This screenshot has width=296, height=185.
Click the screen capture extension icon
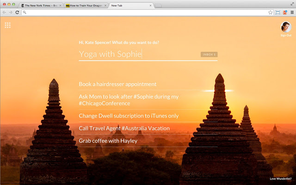(x=277, y=12)
